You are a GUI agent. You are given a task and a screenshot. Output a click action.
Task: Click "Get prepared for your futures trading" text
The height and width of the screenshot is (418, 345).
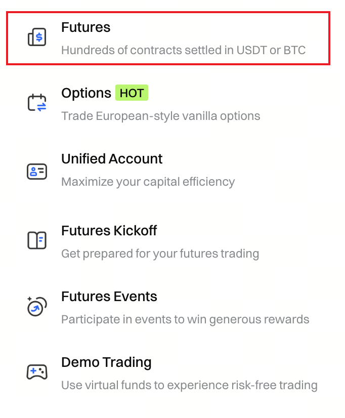coord(160,254)
